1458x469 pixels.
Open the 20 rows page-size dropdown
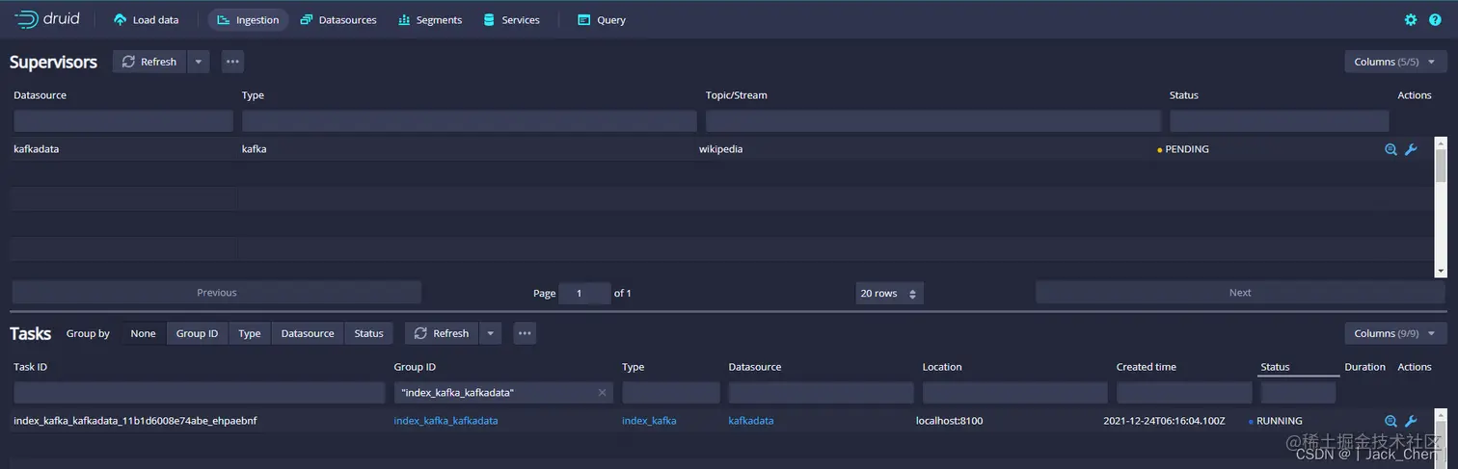tap(889, 293)
